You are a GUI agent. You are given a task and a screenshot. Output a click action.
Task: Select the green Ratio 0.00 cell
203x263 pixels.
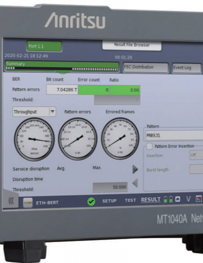coord(125,90)
